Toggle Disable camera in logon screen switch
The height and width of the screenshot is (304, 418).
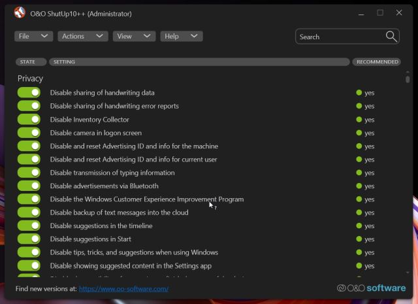pyautogui.click(x=29, y=133)
